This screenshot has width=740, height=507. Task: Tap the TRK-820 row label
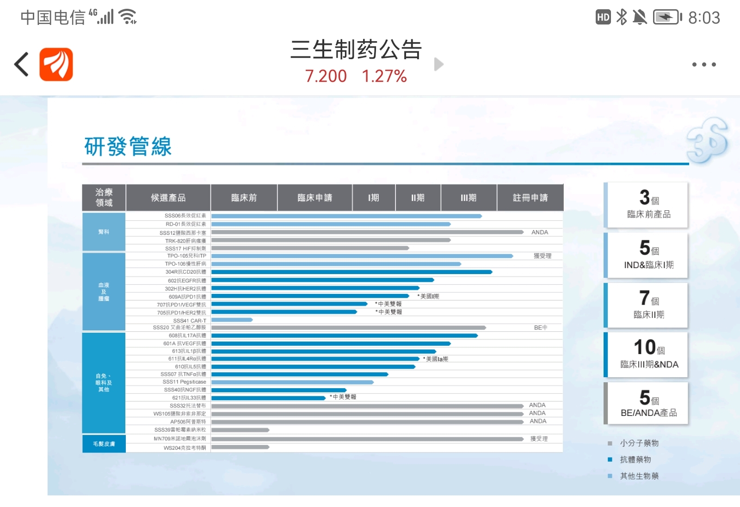185,241
